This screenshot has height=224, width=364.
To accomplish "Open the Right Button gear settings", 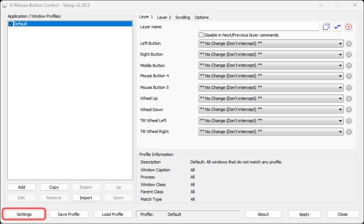I will tap(349, 54).
